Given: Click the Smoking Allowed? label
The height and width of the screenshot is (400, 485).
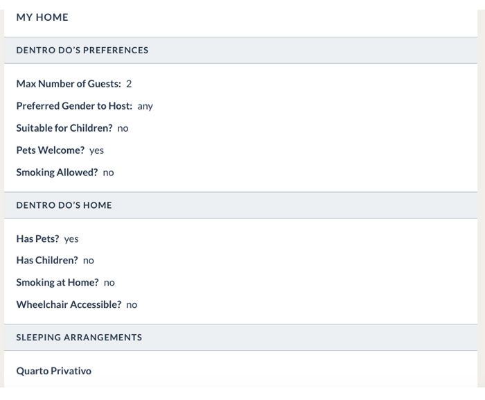Looking at the screenshot, I should coord(57,172).
